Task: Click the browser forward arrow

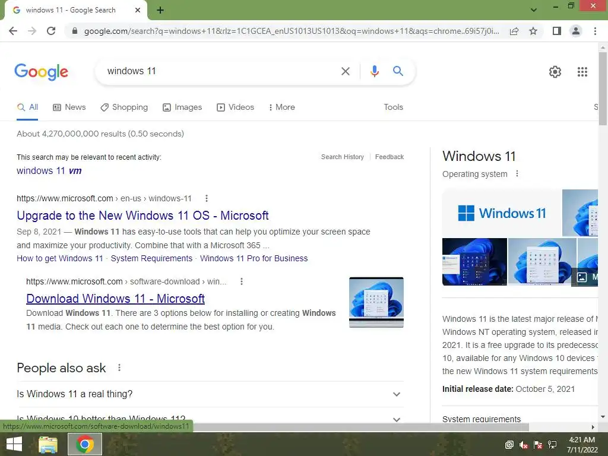Action: point(32,31)
